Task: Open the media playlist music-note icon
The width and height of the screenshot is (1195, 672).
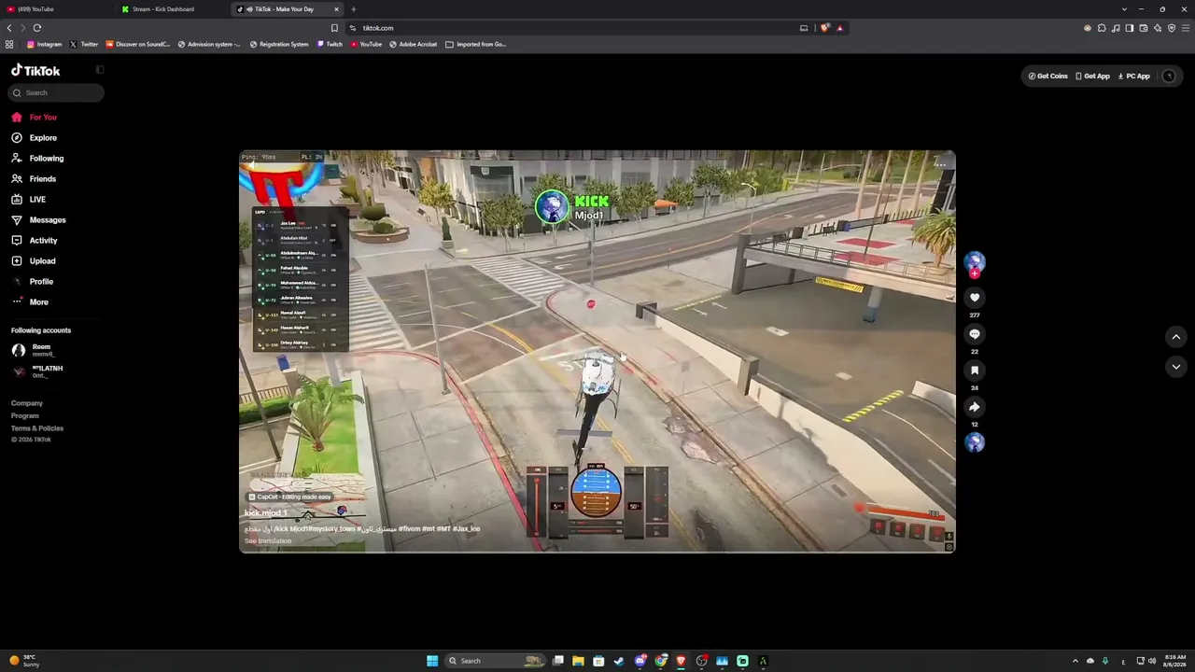Action: click(1116, 28)
